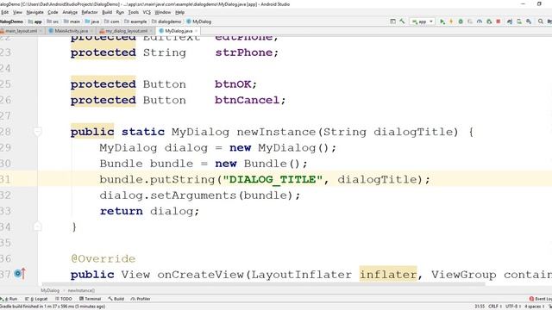
Task: Open the TODO tool window
Action: point(64,299)
